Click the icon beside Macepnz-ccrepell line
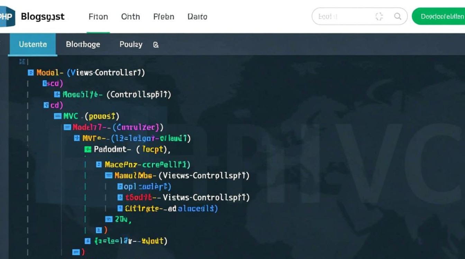The image size is (465, 259). [99, 165]
